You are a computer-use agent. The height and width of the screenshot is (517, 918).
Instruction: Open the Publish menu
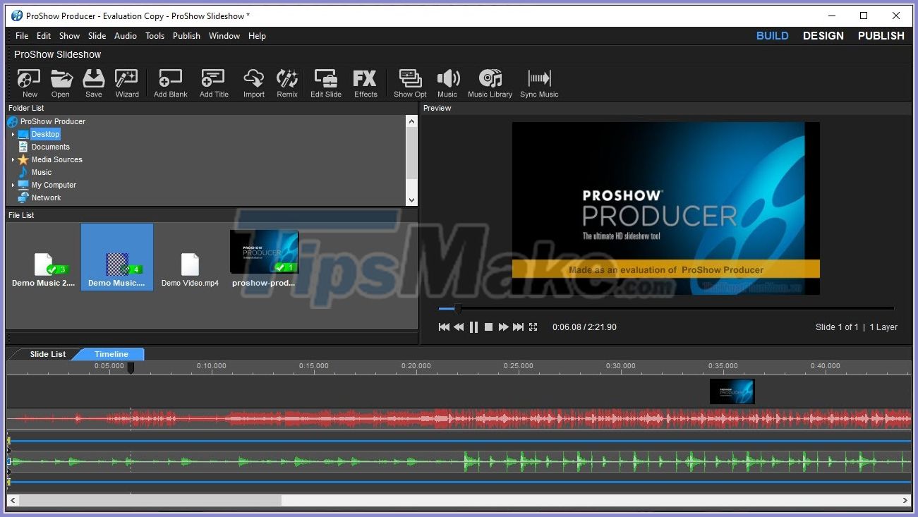[186, 35]
